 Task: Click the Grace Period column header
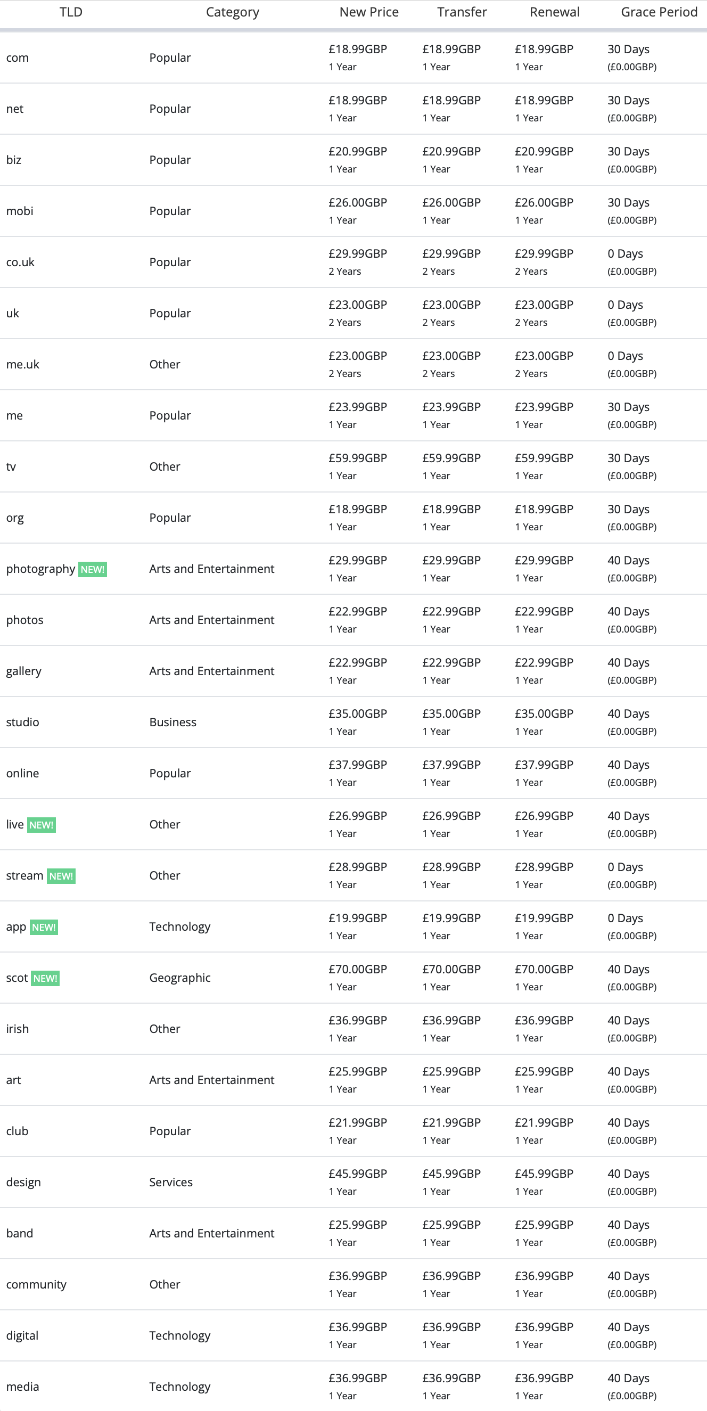click(659, 12)
